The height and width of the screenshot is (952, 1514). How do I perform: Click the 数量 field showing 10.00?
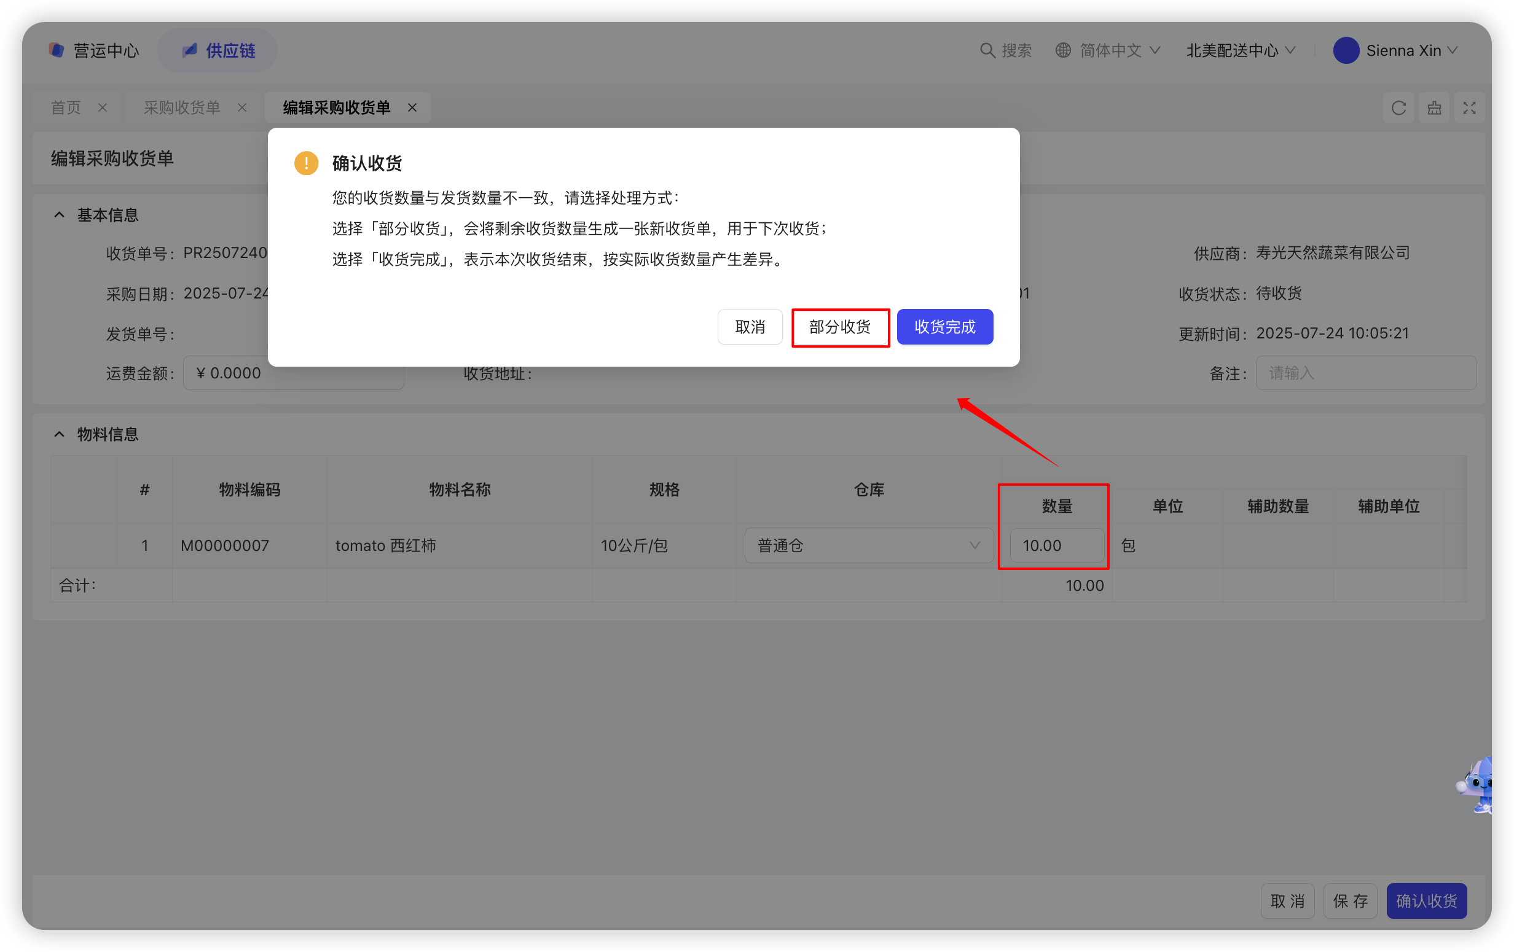tap(1056, 545)
